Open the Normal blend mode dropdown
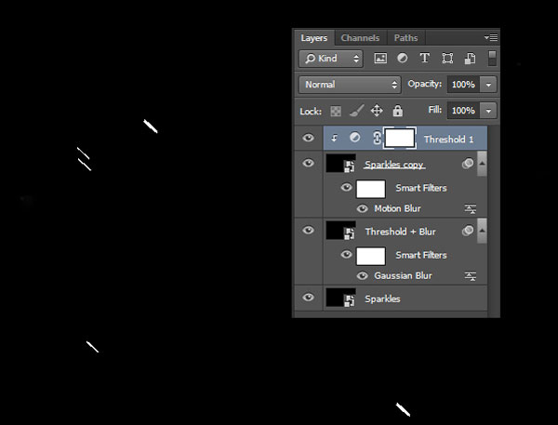558x425 pixels. click(350, 85)
